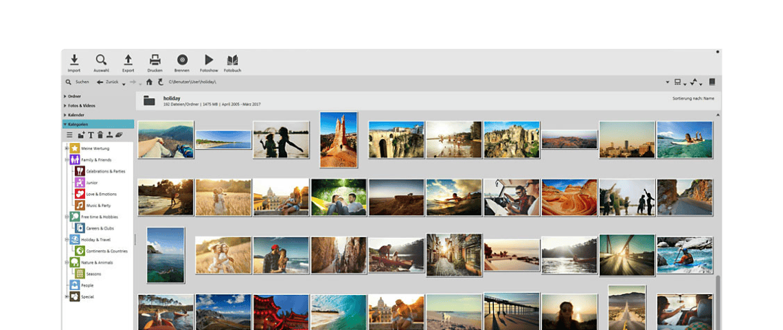Click the Import toolbar icon

(74, 63)
